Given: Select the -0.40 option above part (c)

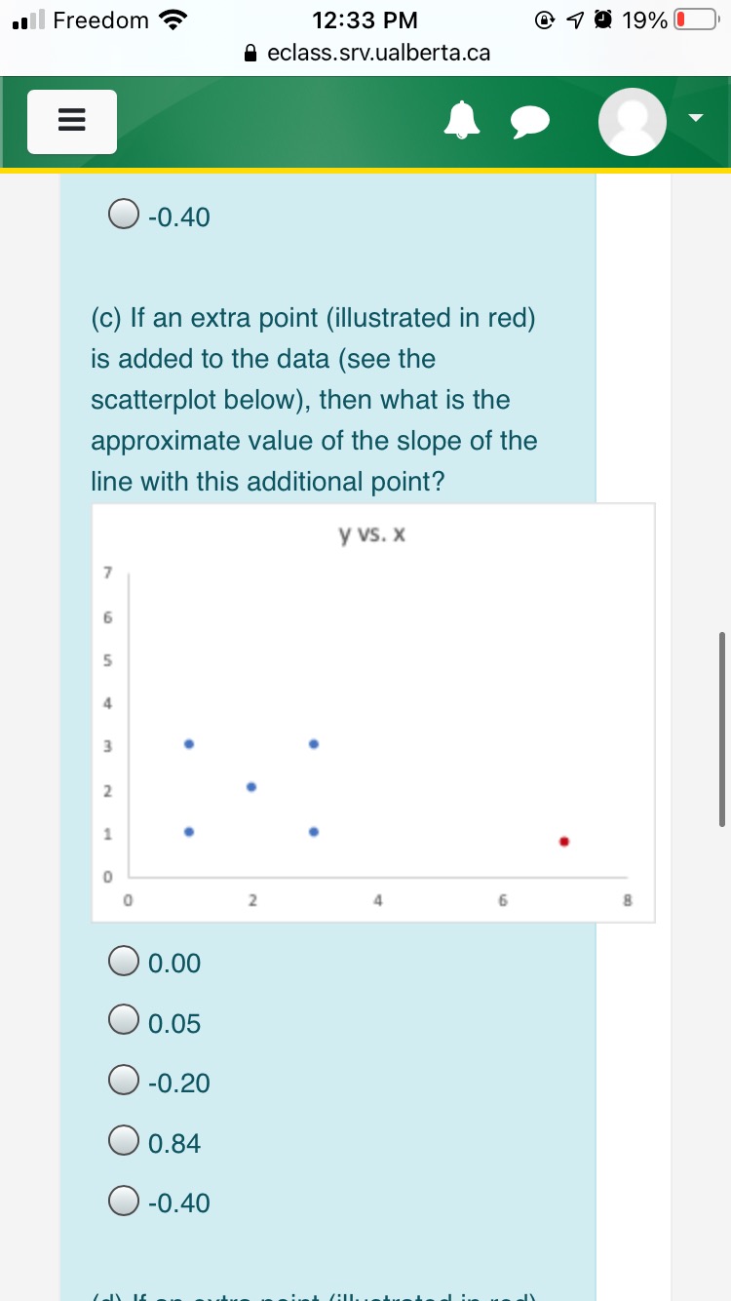Looking at the screenshot, I should point(123,214).
